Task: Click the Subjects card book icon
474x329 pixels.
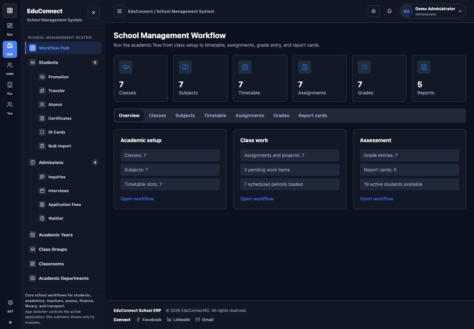Action: [185, 67]
